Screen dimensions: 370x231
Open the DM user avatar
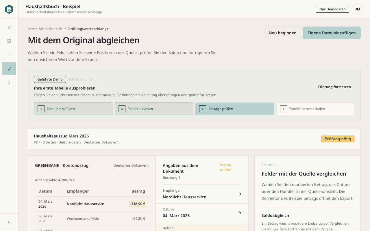coord(357,9)
